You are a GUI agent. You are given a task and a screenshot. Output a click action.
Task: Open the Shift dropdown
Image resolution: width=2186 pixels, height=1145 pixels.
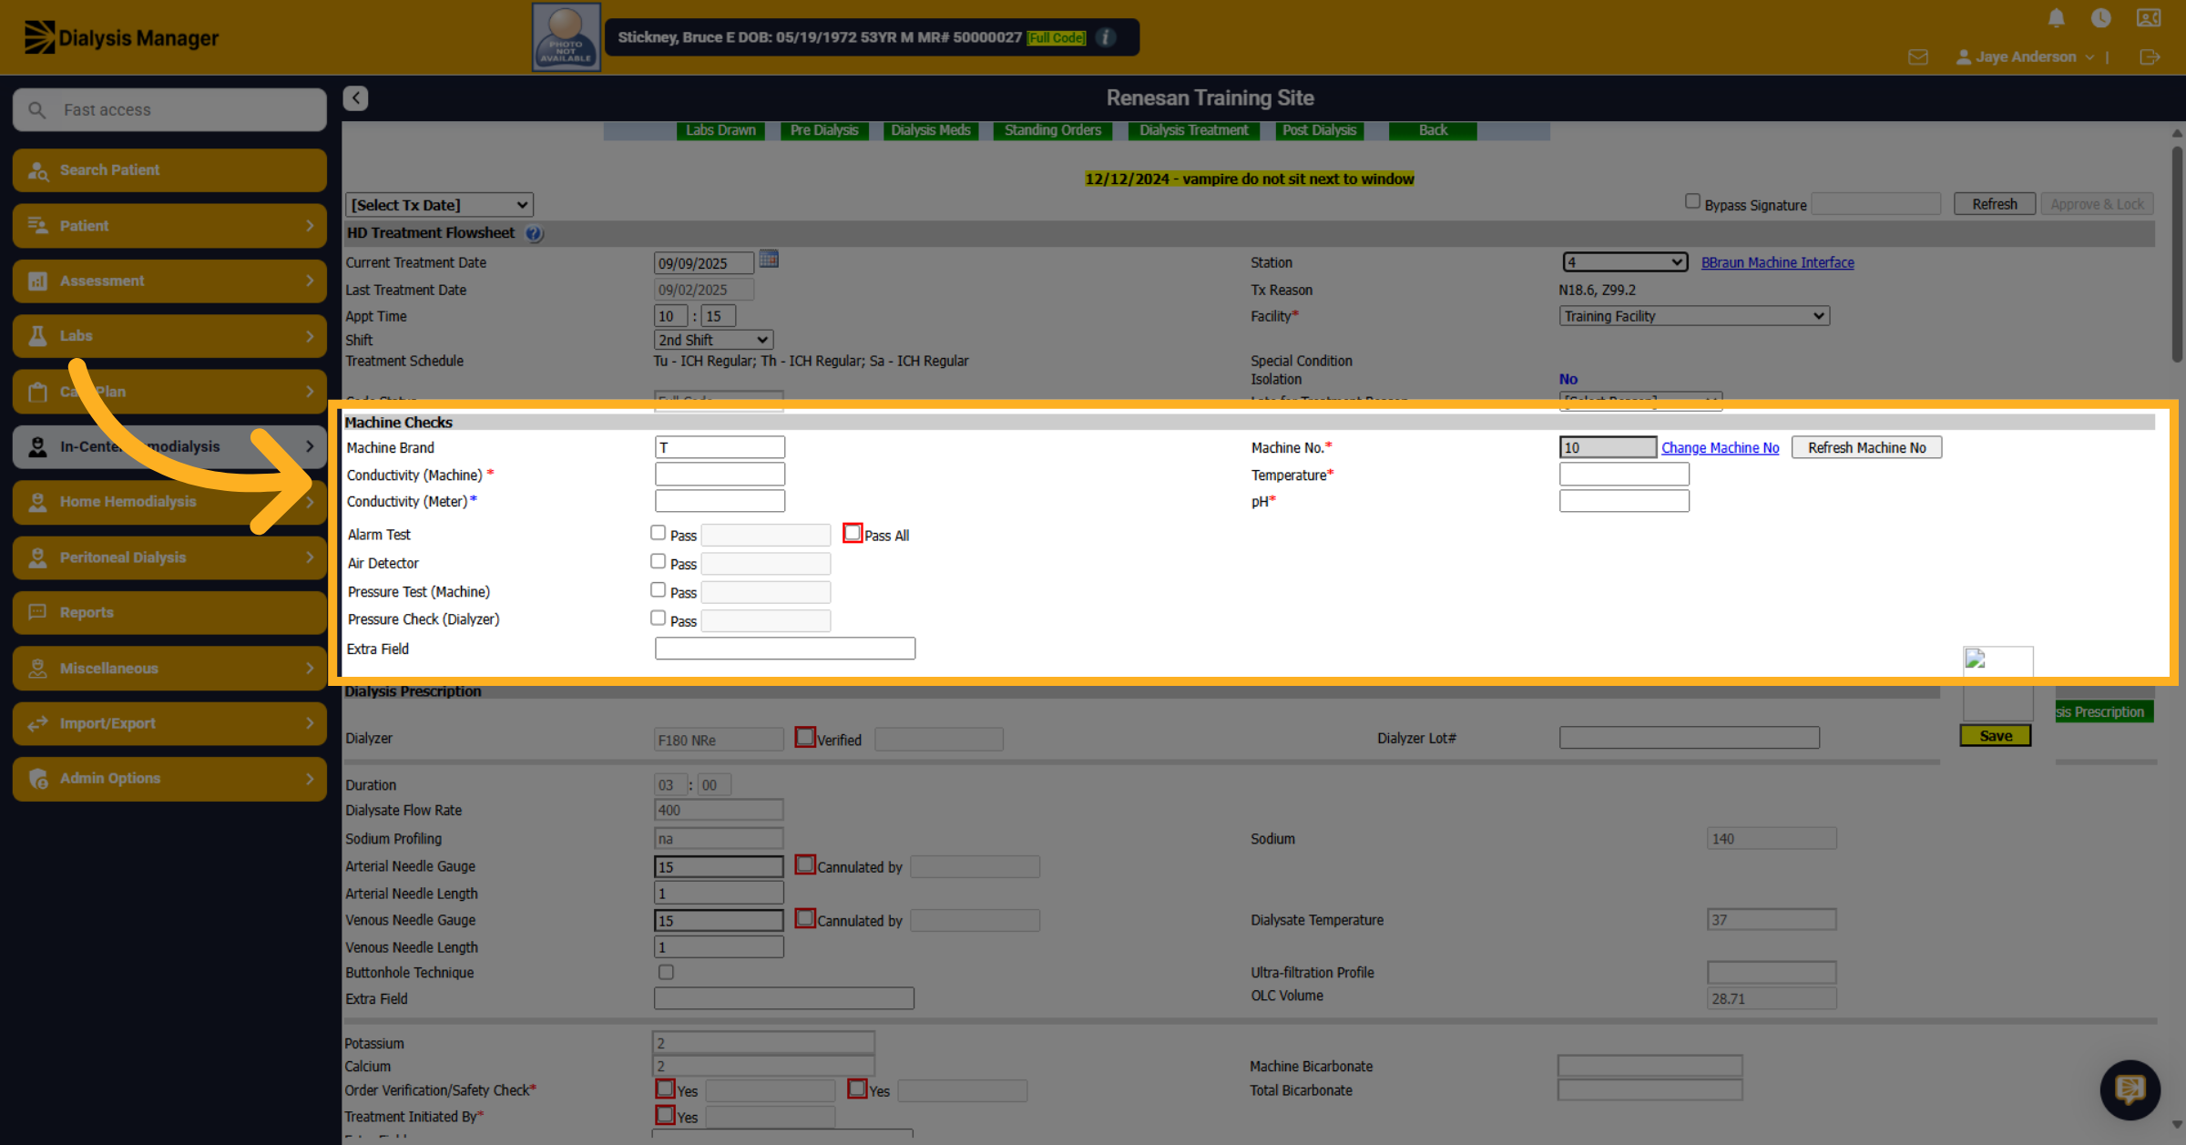pos(713,340)
